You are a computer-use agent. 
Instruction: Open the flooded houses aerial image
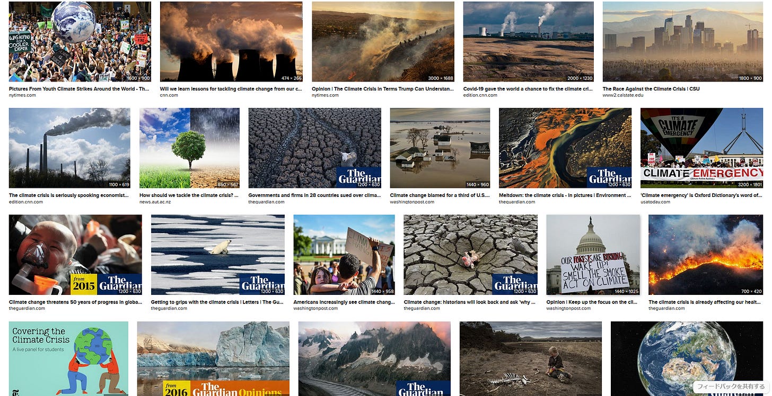tap(440, 148)
